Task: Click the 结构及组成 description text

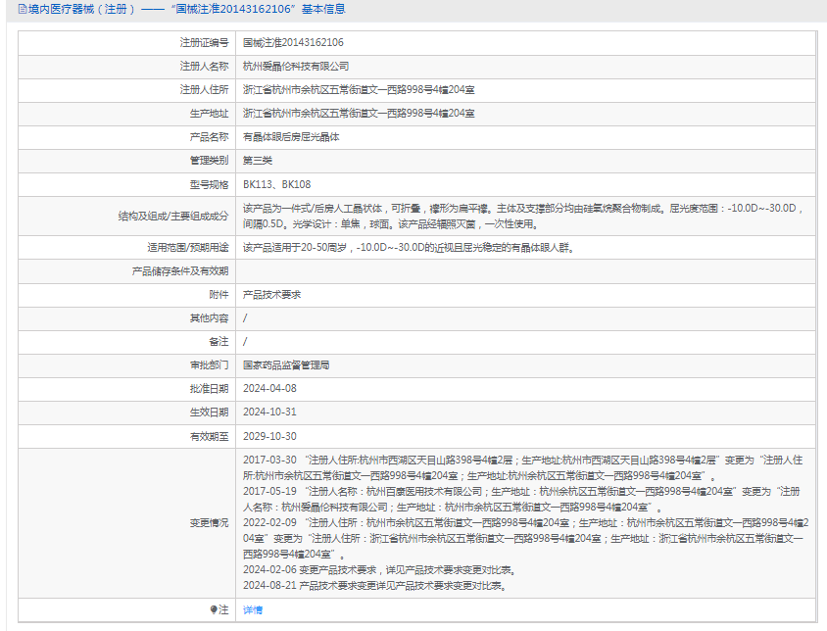Action: pyautogui.click(x=525, y=216)
